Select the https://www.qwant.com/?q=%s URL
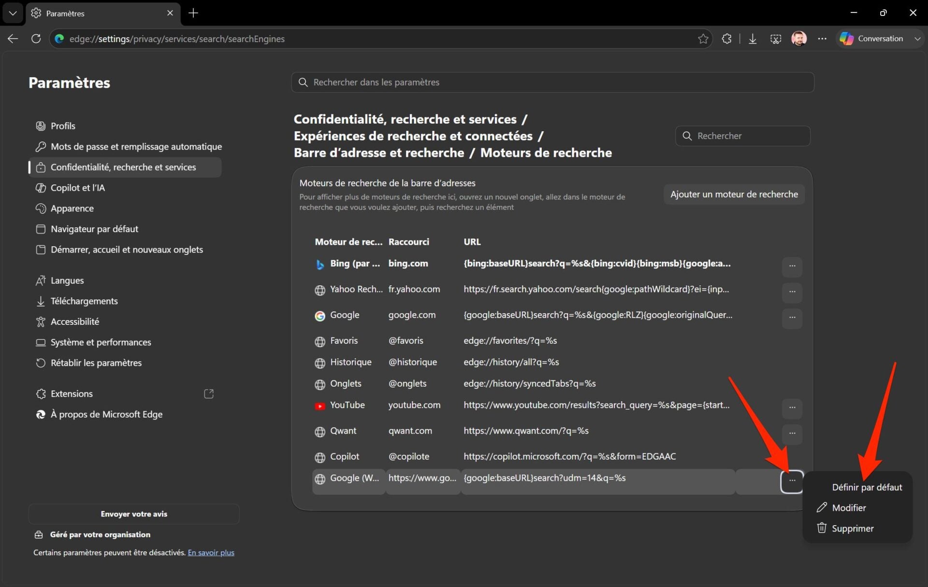The height and width of the screenshot is (587, 928). pyautogui.click(x=526, y=431)
